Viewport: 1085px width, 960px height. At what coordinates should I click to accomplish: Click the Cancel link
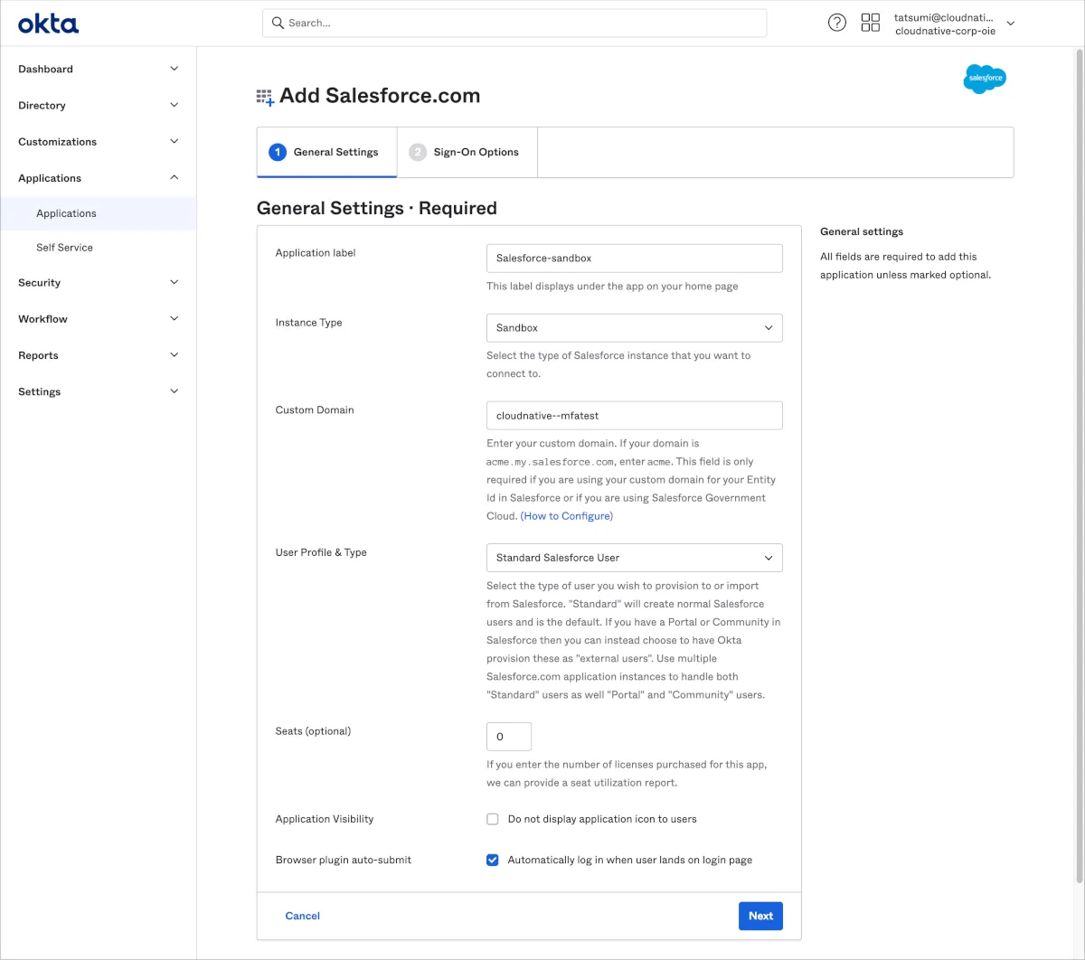click(x=302, y=916)
